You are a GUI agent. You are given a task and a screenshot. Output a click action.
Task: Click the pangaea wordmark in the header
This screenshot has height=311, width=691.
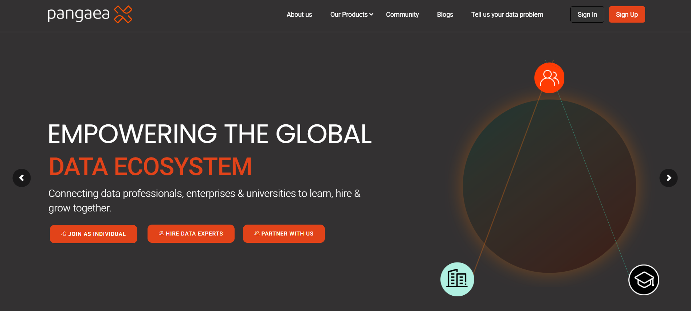(79, 15)
